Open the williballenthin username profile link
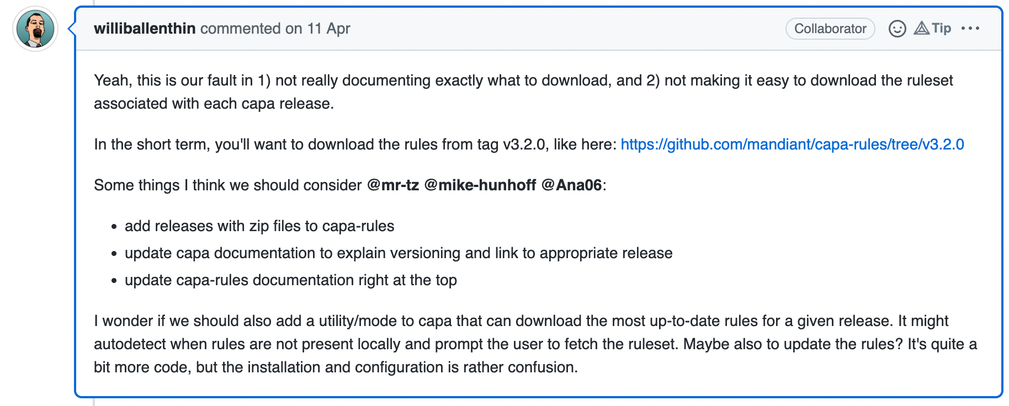Screen dimensions: 1009x406 145,29
